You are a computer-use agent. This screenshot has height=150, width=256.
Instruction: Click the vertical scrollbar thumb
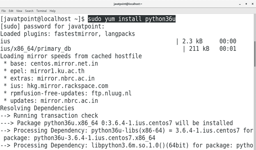255,54
